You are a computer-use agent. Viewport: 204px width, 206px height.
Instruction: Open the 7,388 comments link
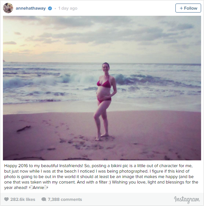tap(65, 200)
